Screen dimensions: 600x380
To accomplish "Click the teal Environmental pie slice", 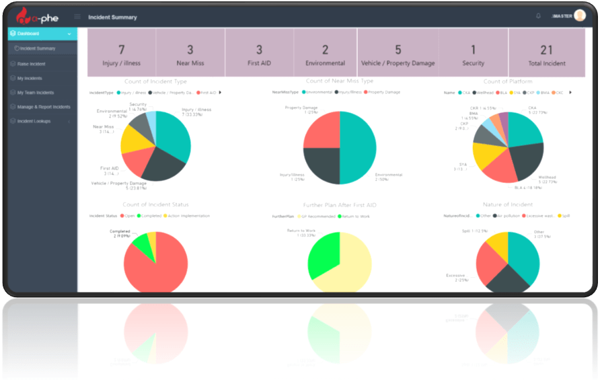I will click(358, 148).
